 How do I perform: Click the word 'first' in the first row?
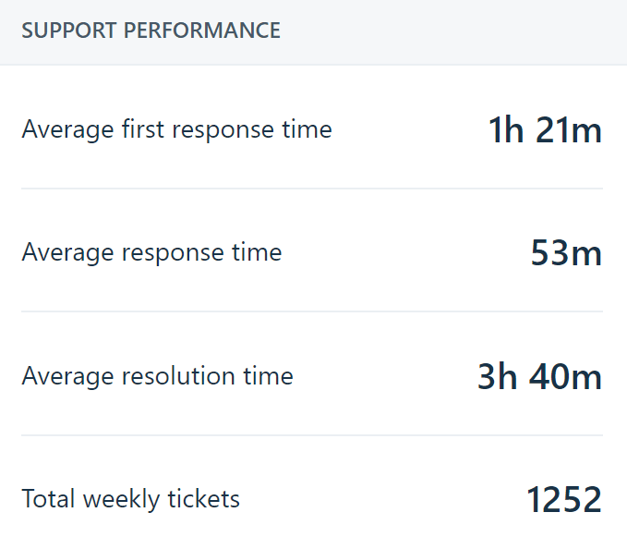click(x=143, y=128)
